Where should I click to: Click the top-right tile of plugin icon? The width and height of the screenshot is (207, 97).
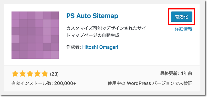tap(55, 15)
